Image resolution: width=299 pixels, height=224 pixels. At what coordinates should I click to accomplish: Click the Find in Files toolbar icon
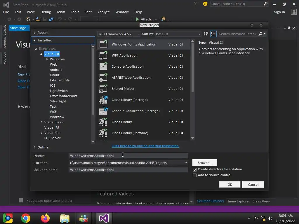click(163, 19)
